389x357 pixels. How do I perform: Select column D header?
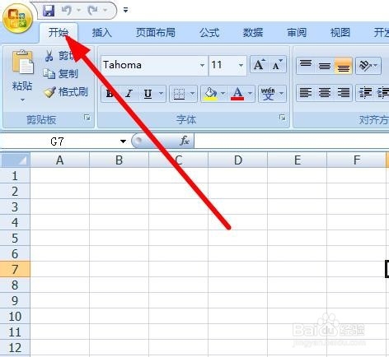pos(238,160)
